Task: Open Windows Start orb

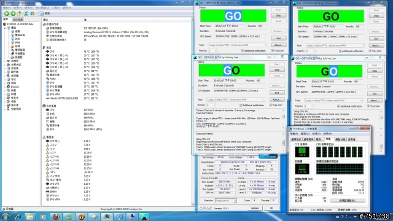Action: click(6, 217)
